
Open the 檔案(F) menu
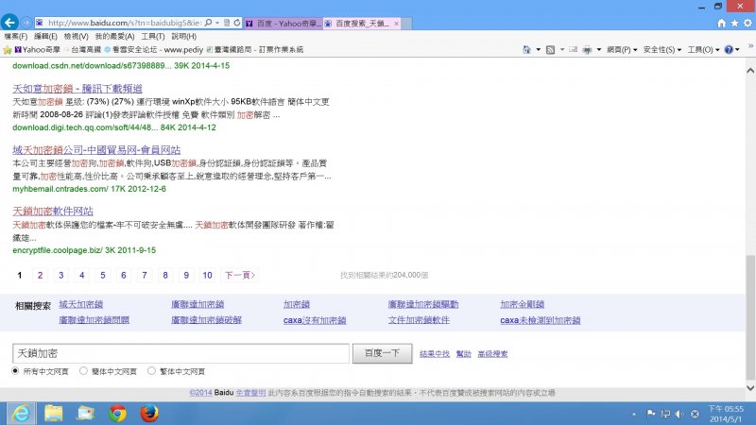[15, 36]
